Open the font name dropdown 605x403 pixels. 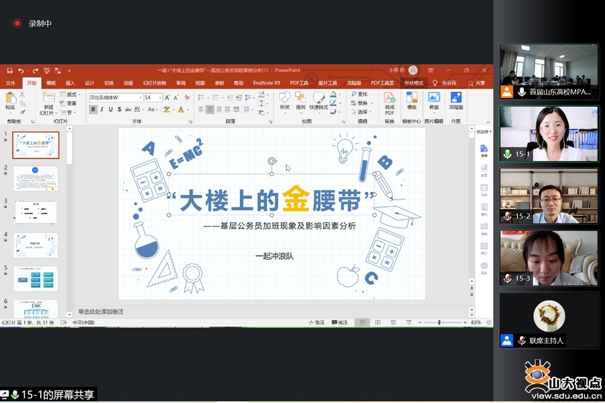tap(140, 98)
